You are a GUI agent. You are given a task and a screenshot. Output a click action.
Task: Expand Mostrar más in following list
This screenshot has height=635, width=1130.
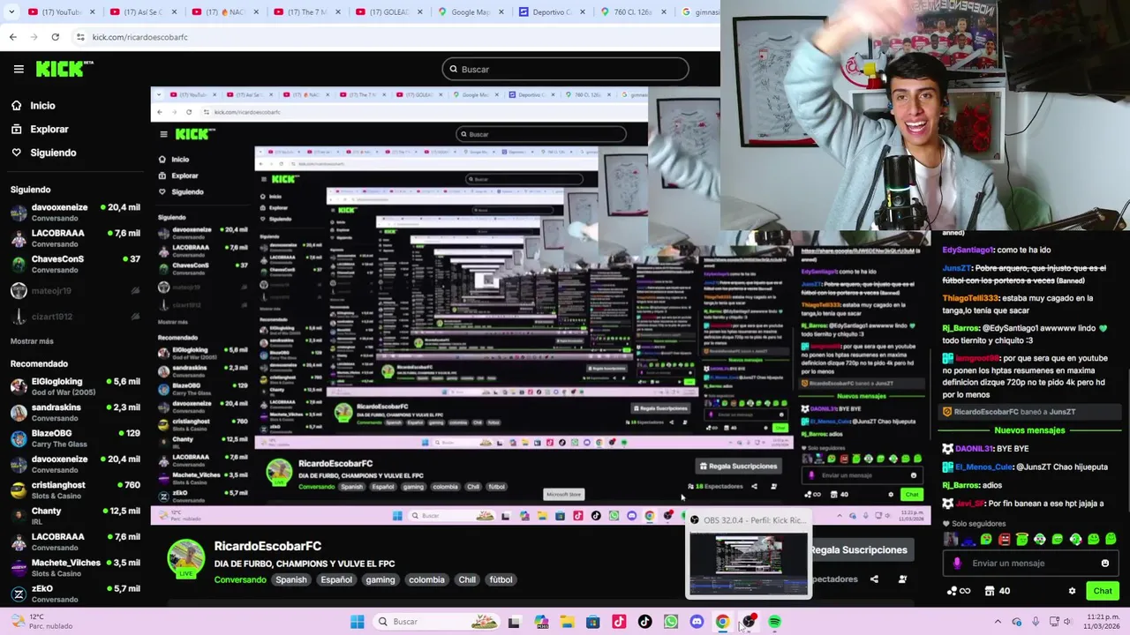pyautogui.click(x=32, y=341)
